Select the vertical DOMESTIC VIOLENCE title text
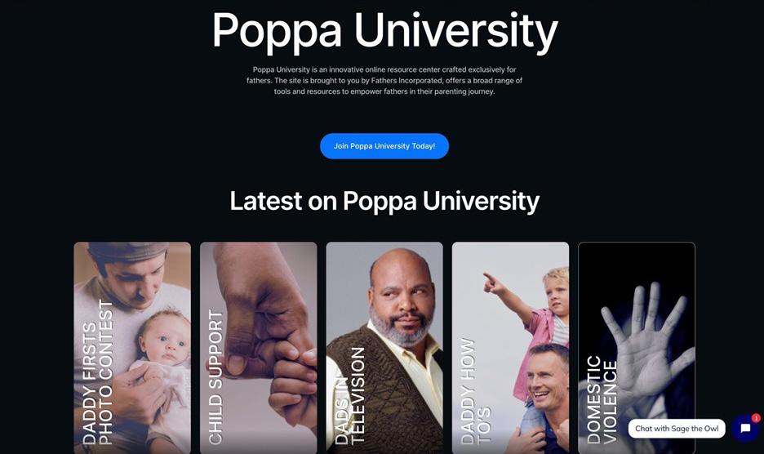 (x=602, y=400)
